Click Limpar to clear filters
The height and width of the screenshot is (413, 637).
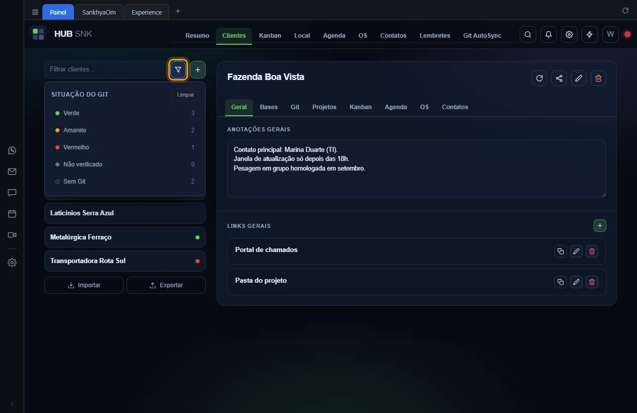[x=185, y=95]
